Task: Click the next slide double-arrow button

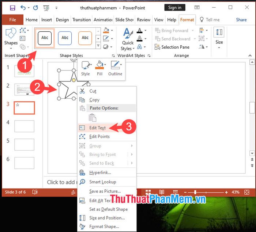Action: click(x=252, y=166)
